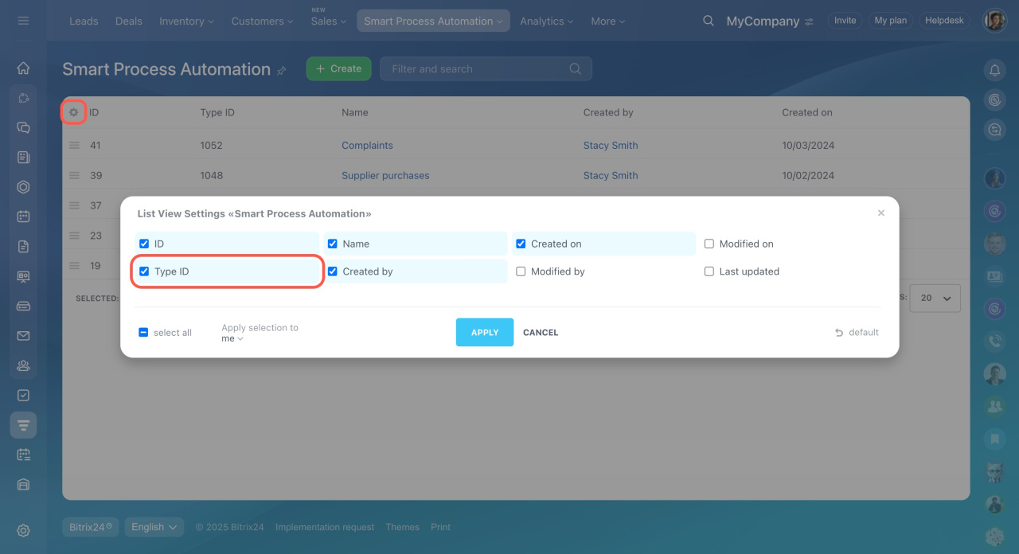The height and width of the screenshot is (554, 1019).
Task: Open the records per page dropdown
Action: (x=935, y=298)
